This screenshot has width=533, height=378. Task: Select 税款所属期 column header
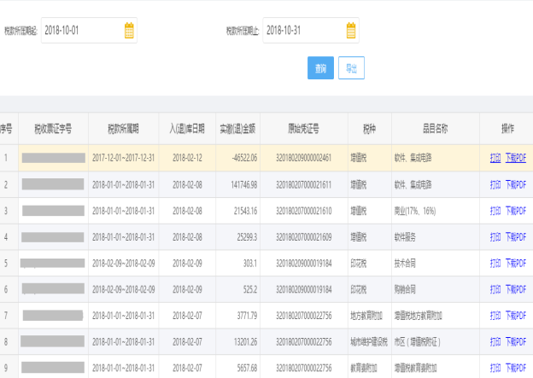tap(123, 129)
